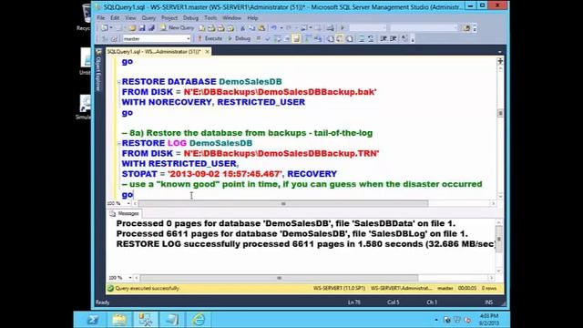This screenshot has height=328, width=583.
Task: Click the Query Options icon
Action: (287, 38)
